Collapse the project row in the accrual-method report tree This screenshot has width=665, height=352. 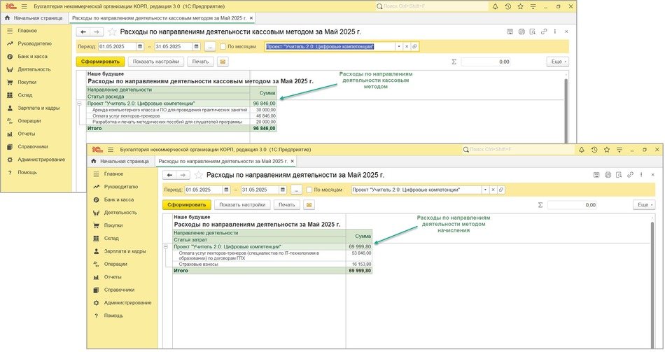pyautogui.click(x=166, y=247)
